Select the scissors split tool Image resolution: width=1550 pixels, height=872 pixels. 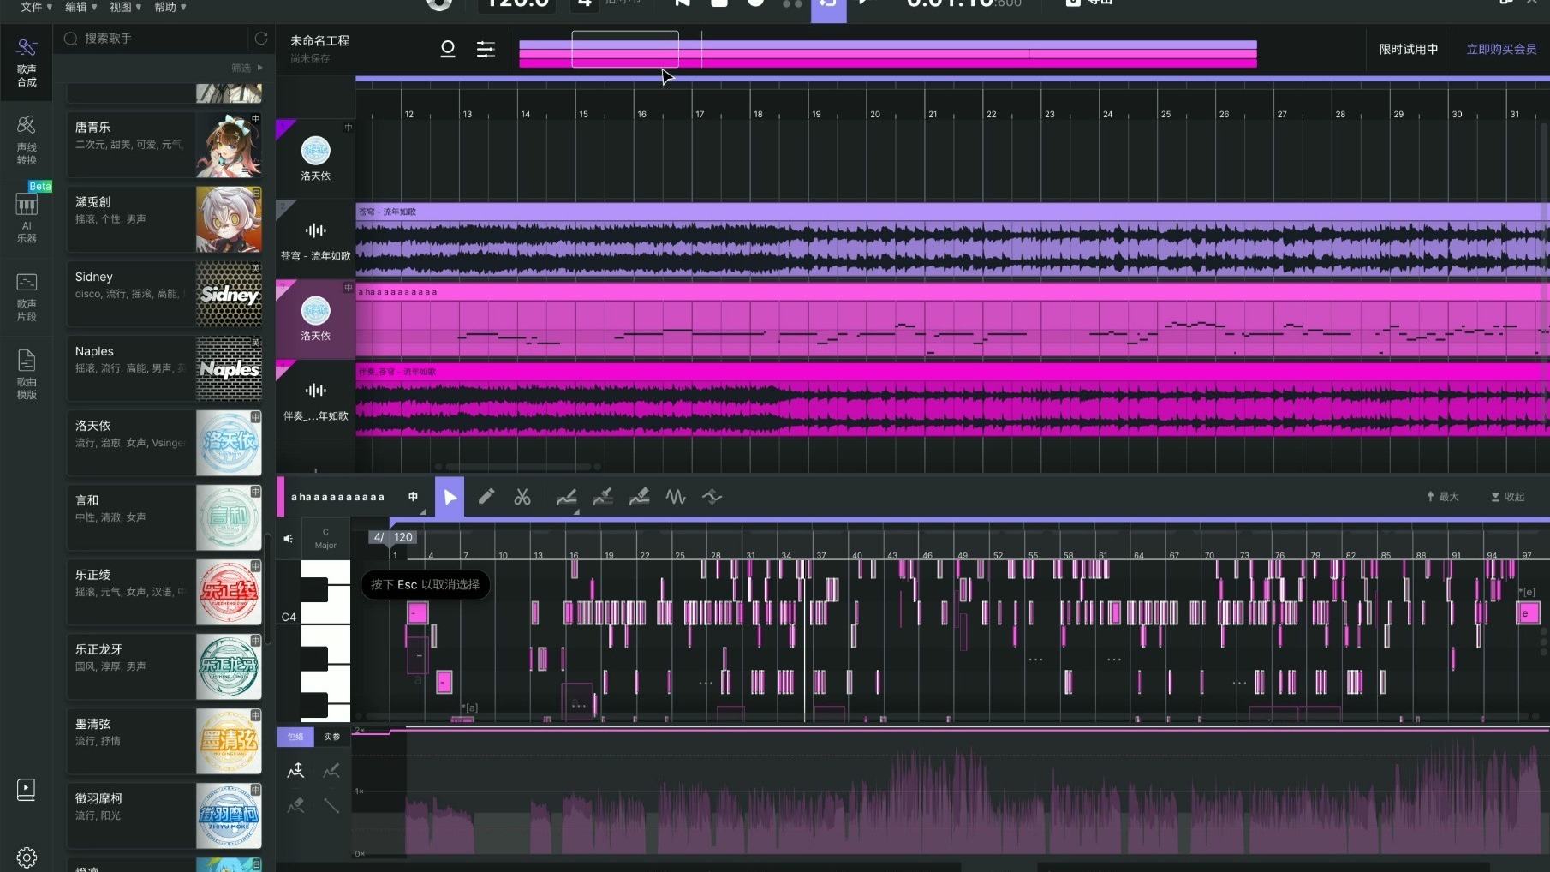pos(522,497)
